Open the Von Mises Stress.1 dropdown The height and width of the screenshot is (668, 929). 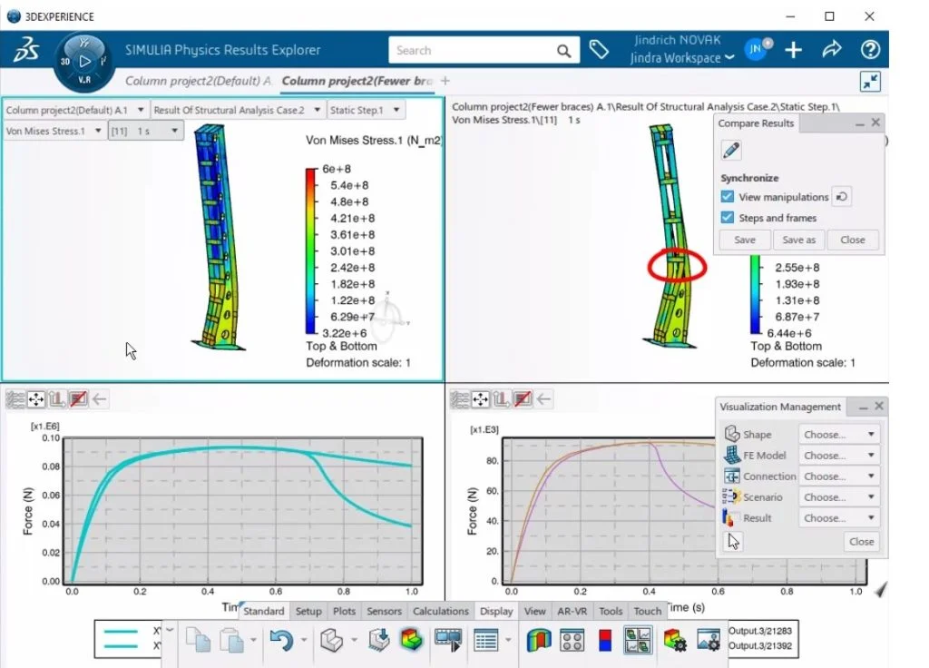54,132
